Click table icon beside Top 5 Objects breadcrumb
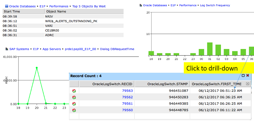 pyautogui.click(x=7, y=6)
